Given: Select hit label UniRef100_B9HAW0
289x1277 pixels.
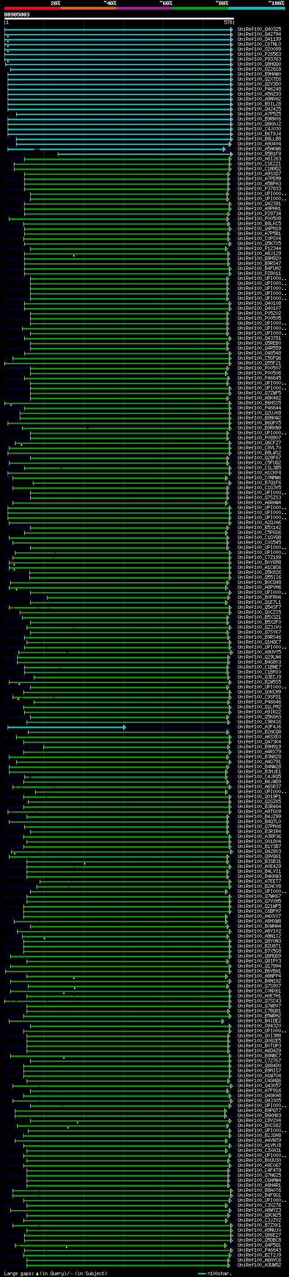Looking at the screenshot, I should pos(259,74).
